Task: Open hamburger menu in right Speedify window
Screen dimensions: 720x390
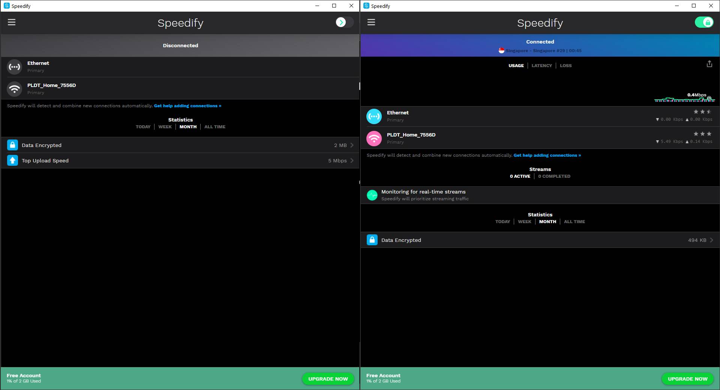Action: tap(371, 22)
